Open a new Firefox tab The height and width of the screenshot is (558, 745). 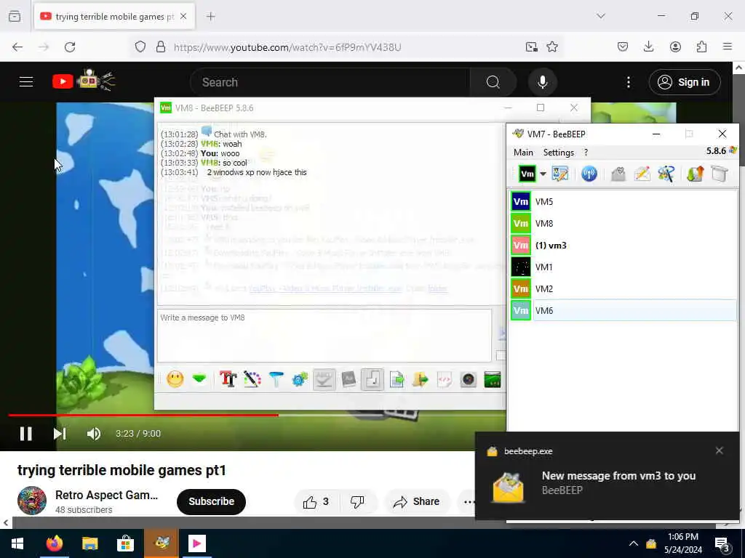[x=211, y=17]
